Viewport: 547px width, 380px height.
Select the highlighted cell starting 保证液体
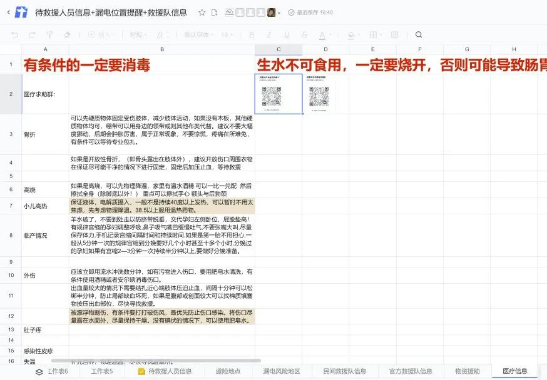coord(162,206)
